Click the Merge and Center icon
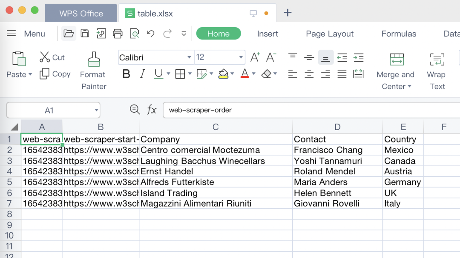Image resolution: width=460 pixels, height=258 pixels. click(x=397, y=60)
